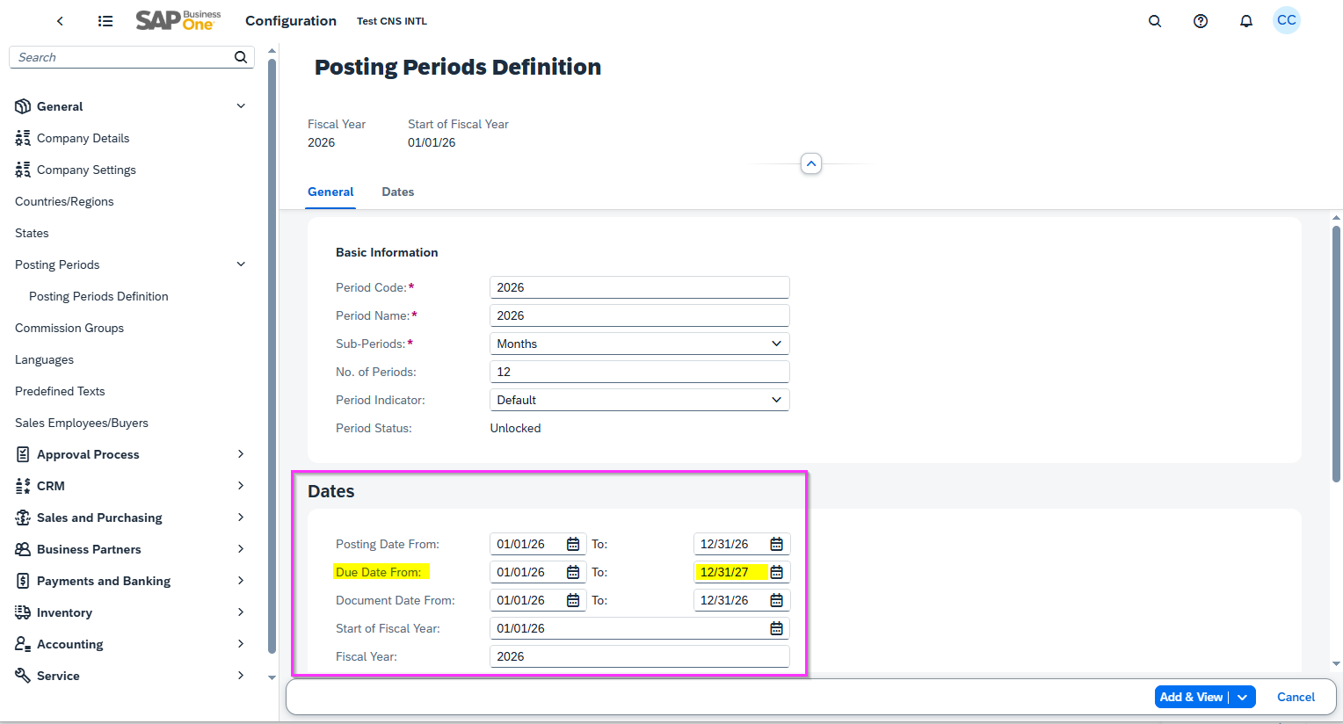Screen dimensions: 1343x724
Task: Select the General tab
Action: 330,192
